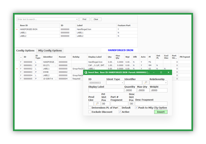
Task: Switch to the Mfg Config Options tab
Action: [x=50, y=50]
